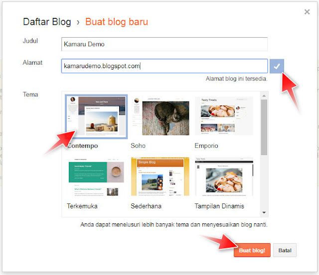Select the Emporio theme thumbnail
319x275 pixels.
224,116
